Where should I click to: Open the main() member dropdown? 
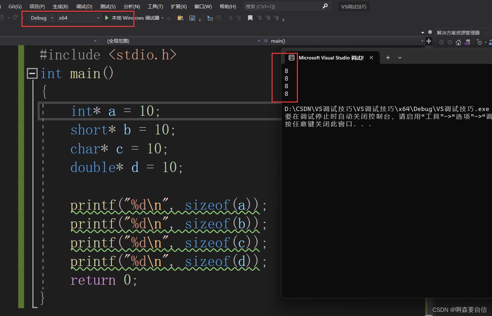[343, 41]
